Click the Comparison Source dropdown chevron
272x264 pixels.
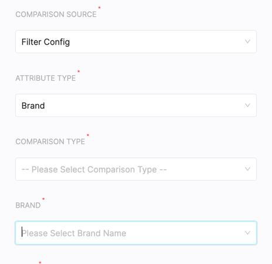click(x=247, y=42)
